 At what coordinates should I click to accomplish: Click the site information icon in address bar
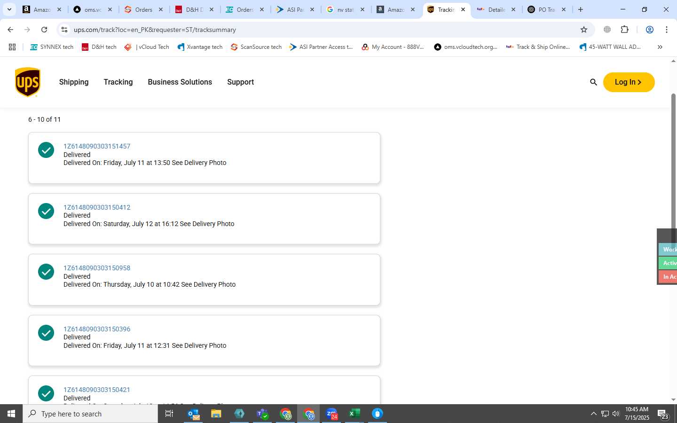(64, 30)
